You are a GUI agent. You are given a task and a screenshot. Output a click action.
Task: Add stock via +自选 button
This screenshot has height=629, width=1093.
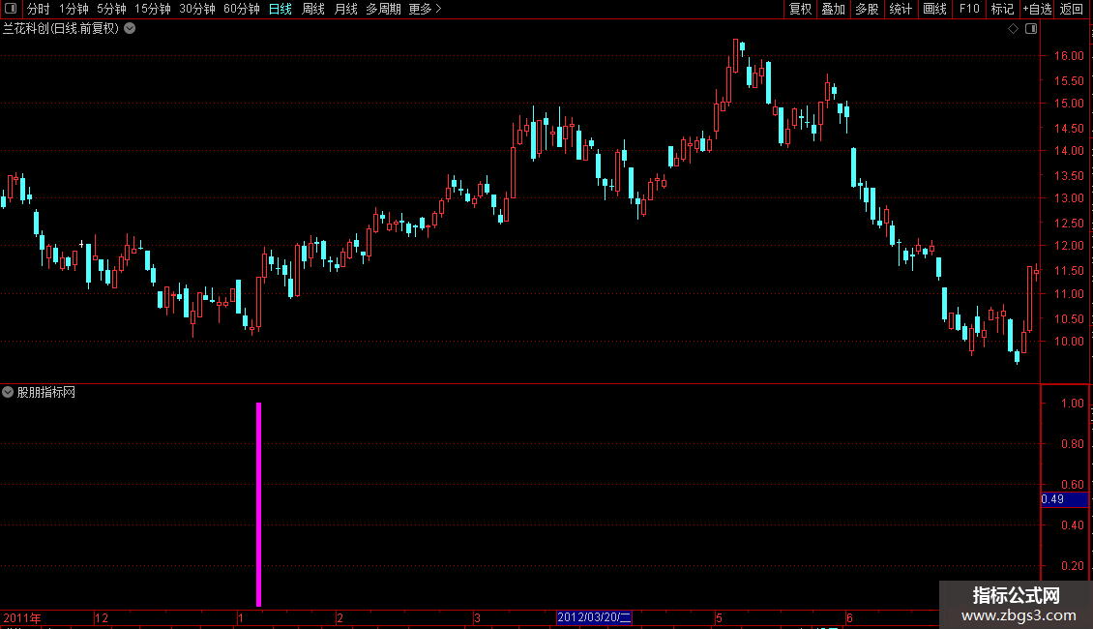[1037, 9]
